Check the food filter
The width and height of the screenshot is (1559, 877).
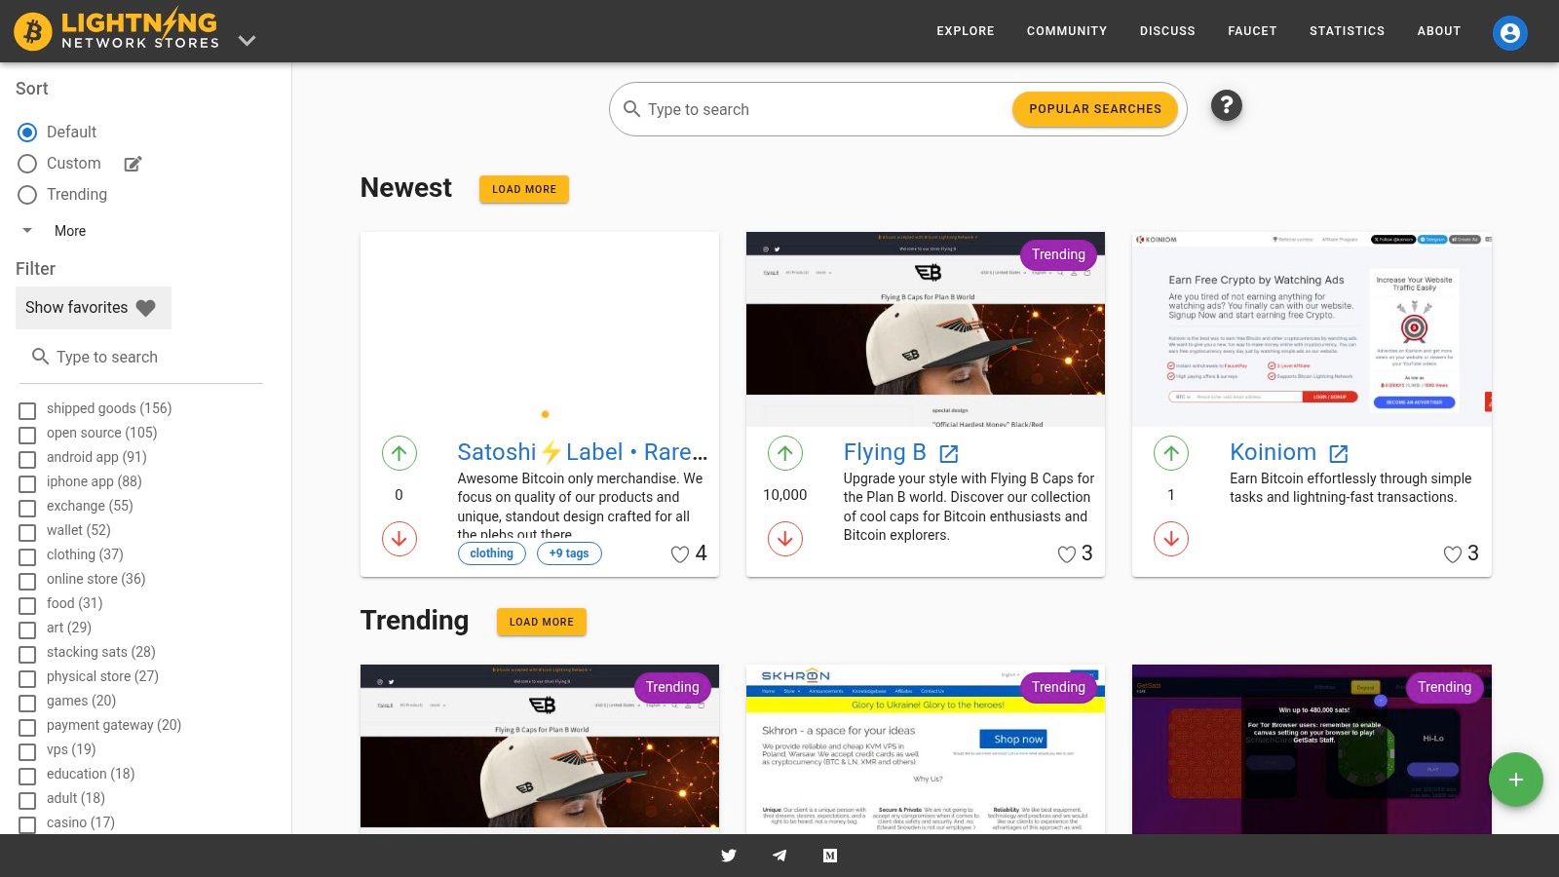click(x=27, y=605)
